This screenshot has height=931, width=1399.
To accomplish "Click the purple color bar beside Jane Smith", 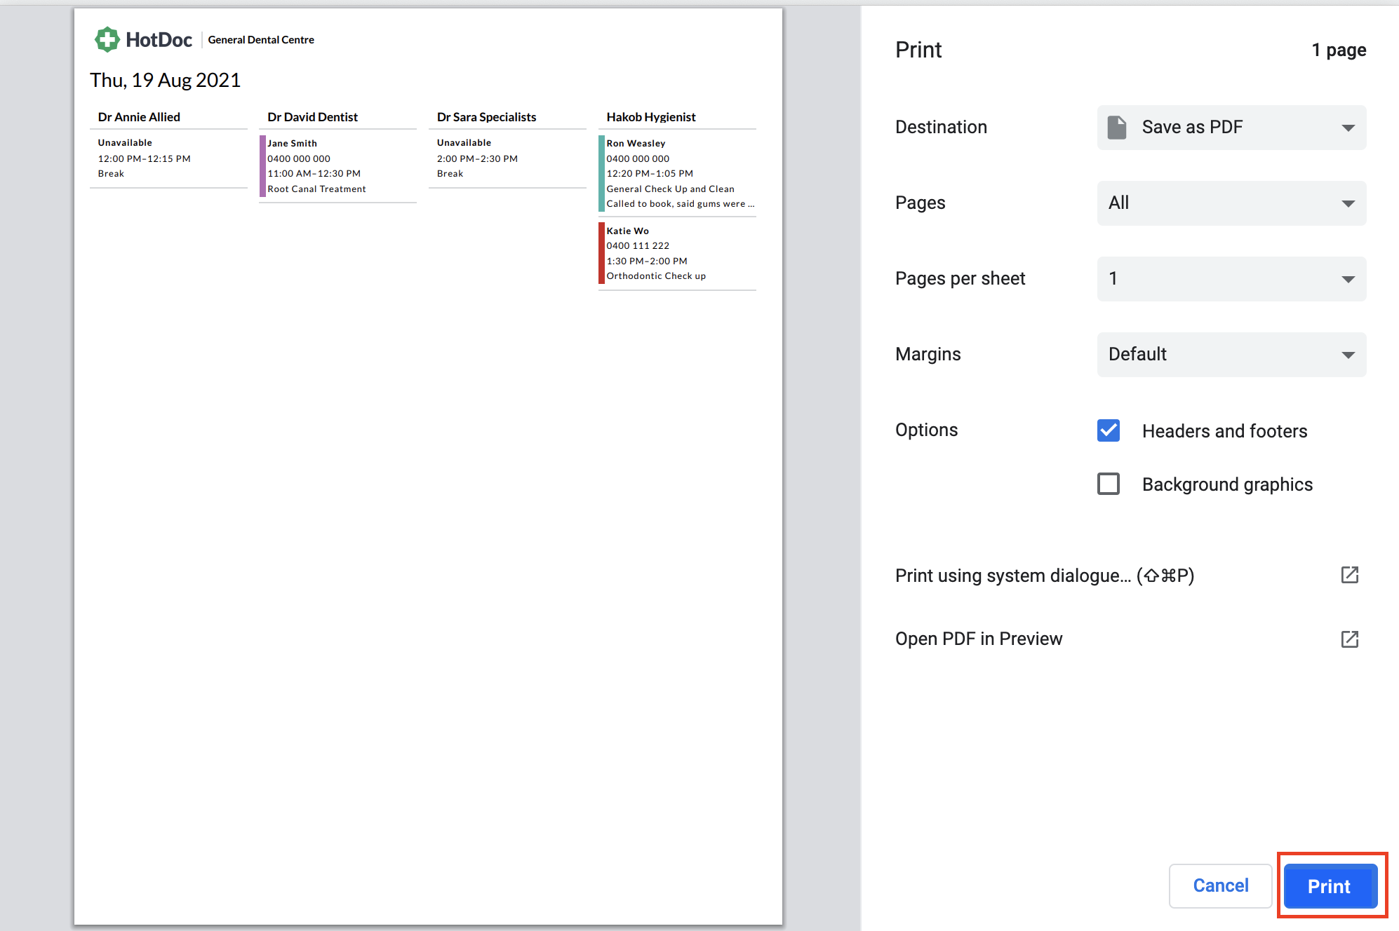I will 262,166.
